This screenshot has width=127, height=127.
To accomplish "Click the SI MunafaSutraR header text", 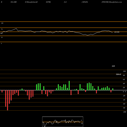I will click(31, 2).
